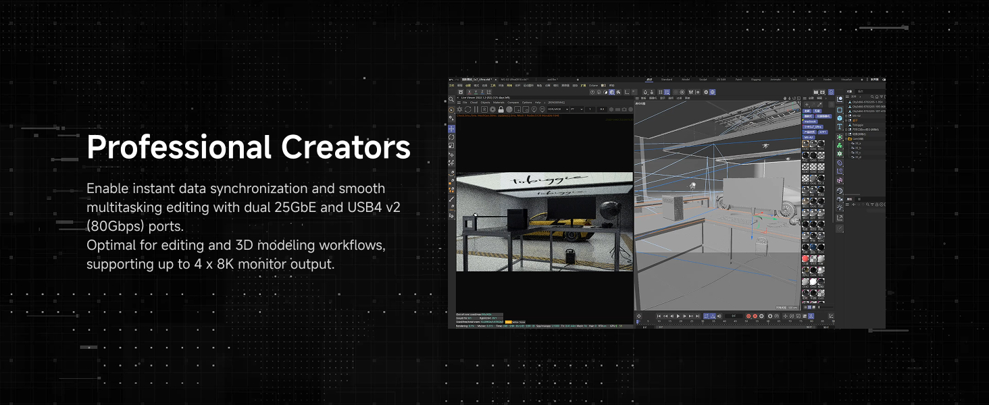Click the magnifier search icon in the left toolbar

pos(452,99)
